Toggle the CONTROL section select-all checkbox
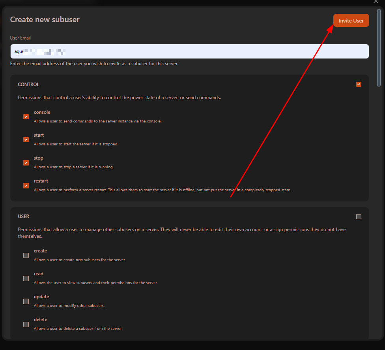The height and width of the screenshot is (350, 385). click(359, 84)
